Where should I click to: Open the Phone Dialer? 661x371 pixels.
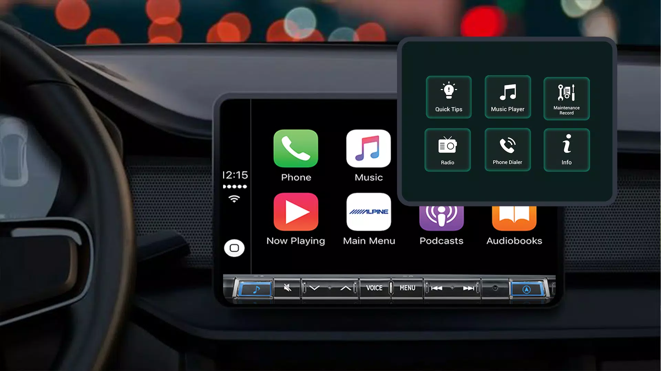(507, 149)
